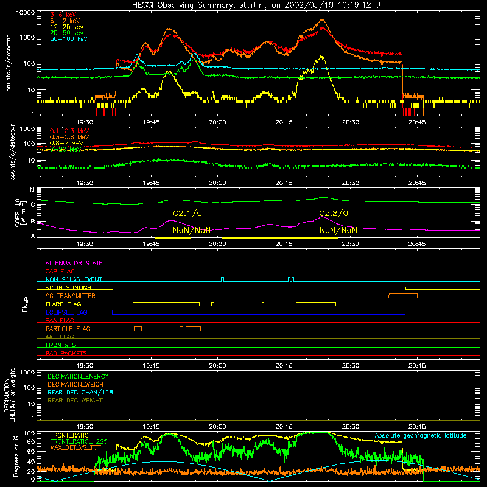Click the green FRONT_RATIO_1225 legend label

tap(79, 442)
